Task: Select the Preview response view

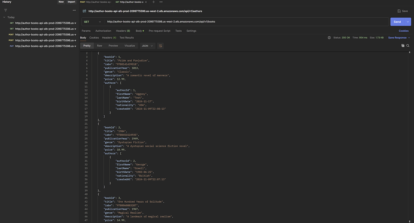Action: pos(113,46)
